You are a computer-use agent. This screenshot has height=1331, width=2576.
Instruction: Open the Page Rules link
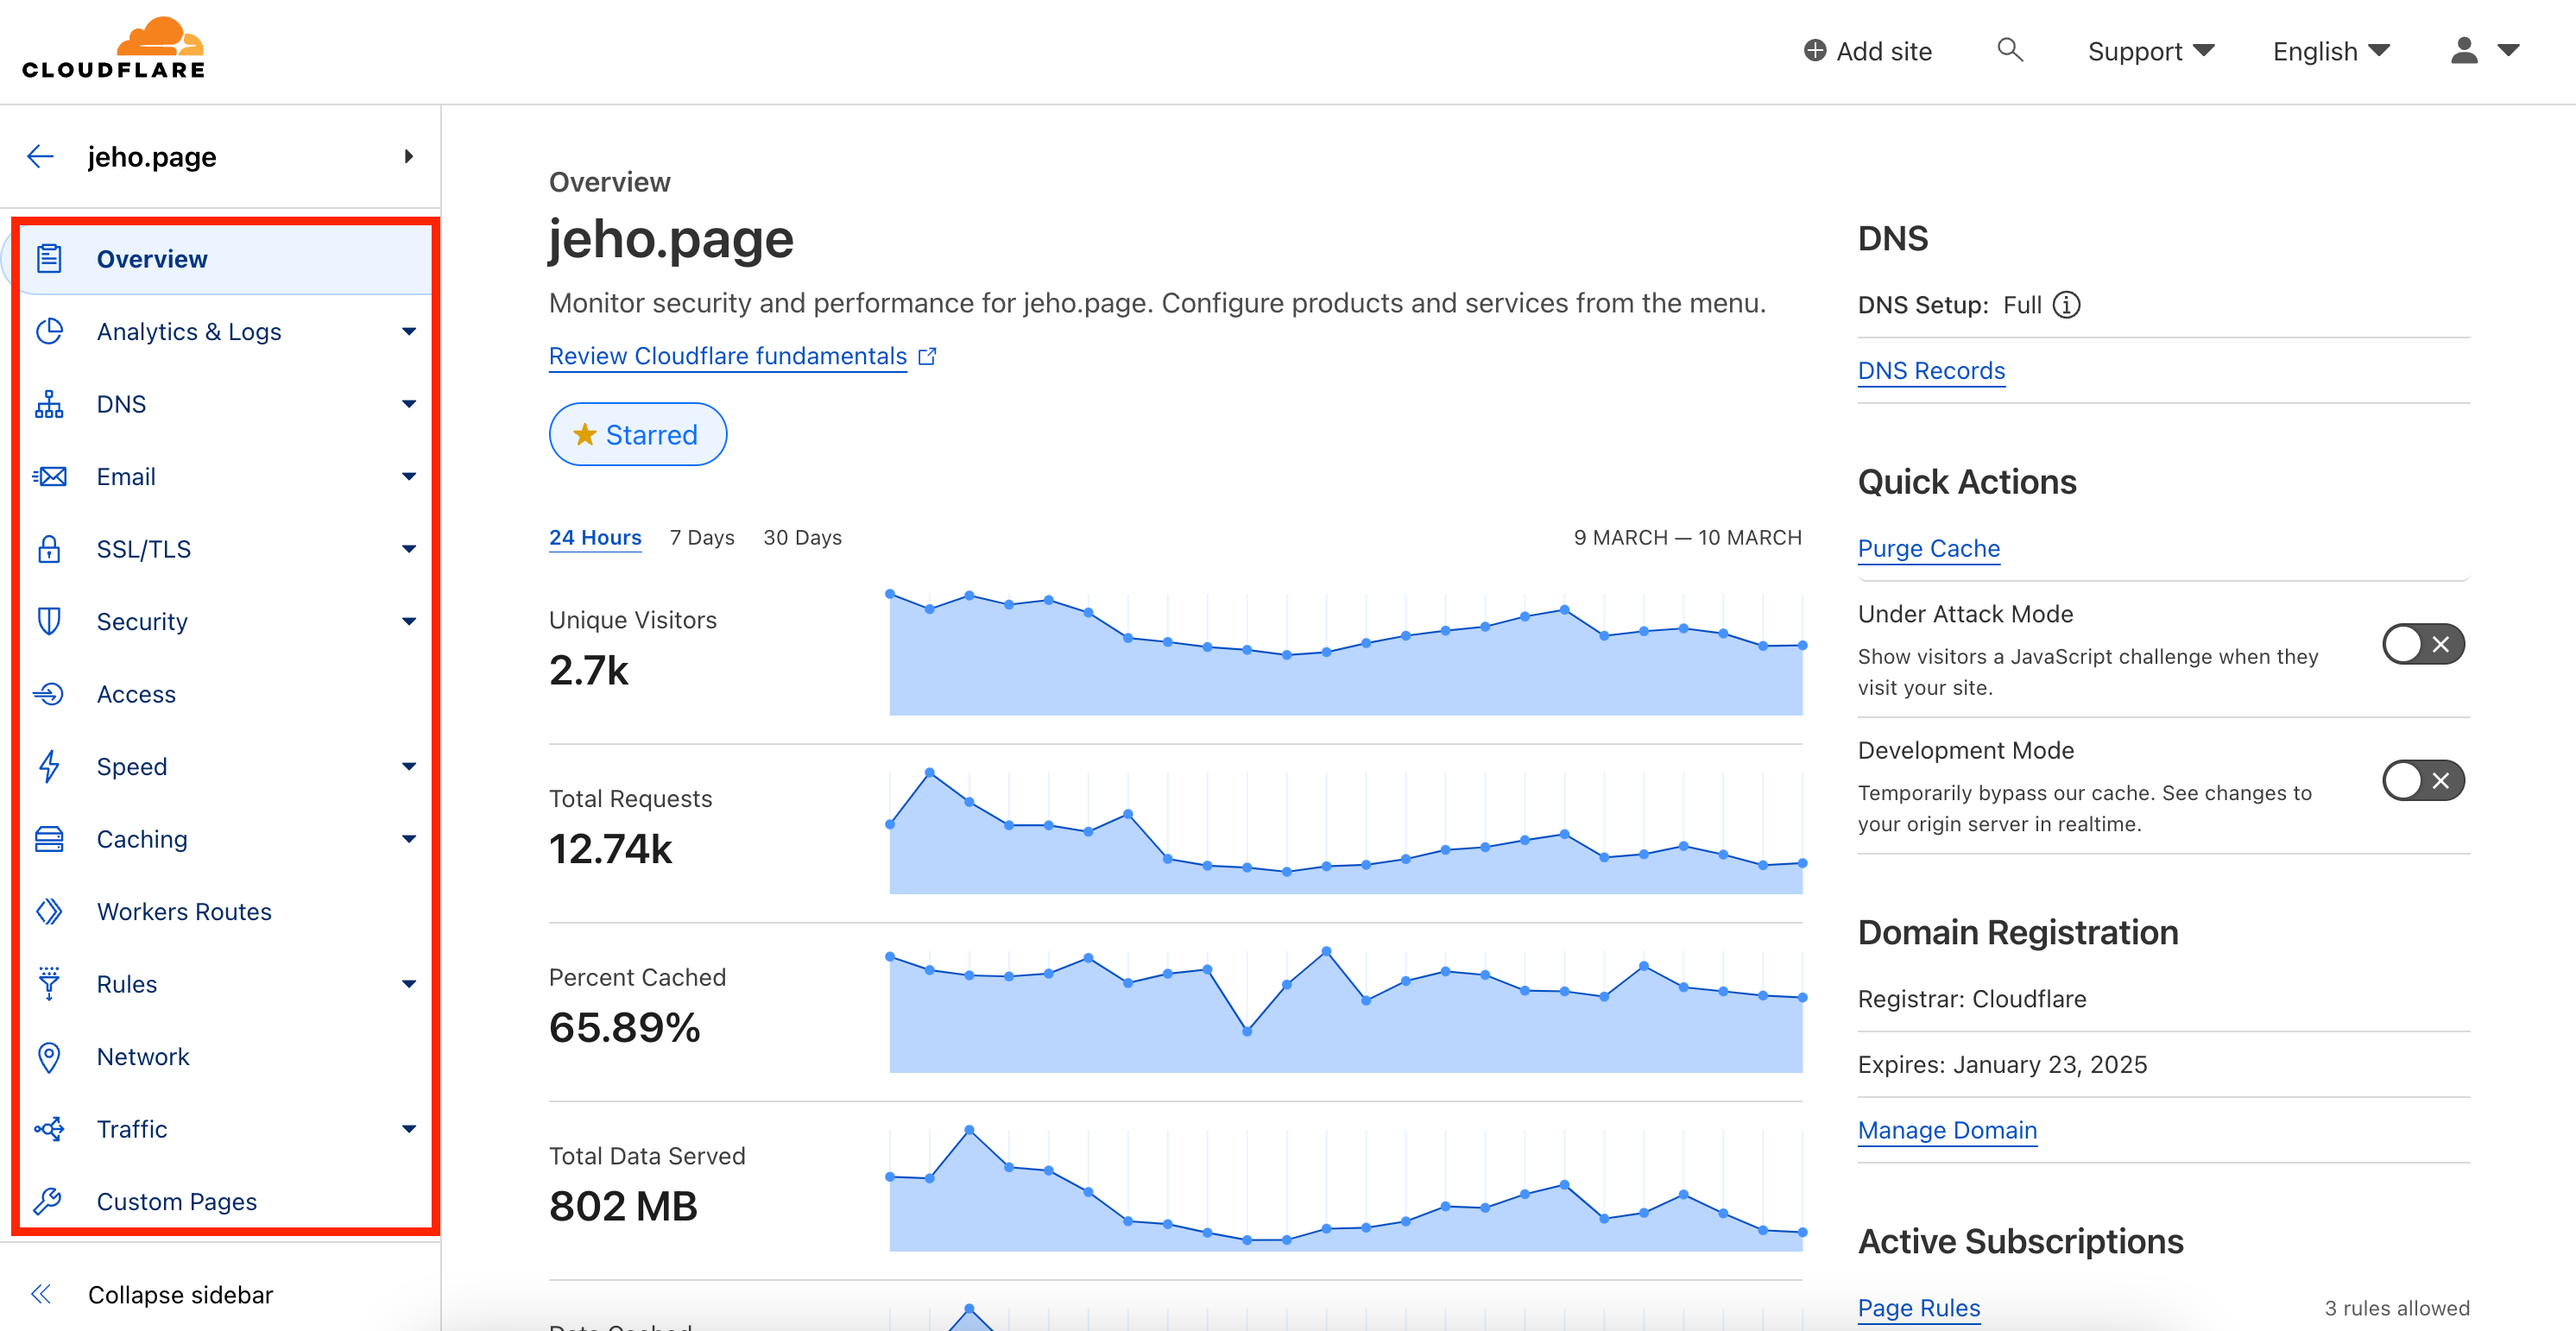1918,1308
